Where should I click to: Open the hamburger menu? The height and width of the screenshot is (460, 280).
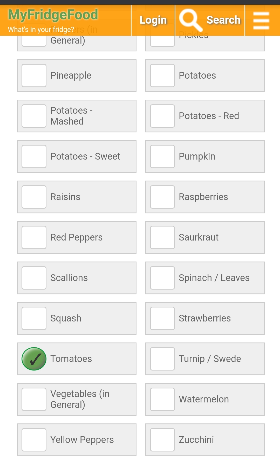click(x=261, y=20)
